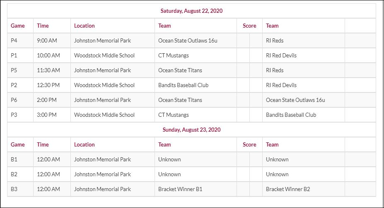Select Johnston Memorial Park in the B2 row
The width and height of the screenshot is (384, 208).
102,174
